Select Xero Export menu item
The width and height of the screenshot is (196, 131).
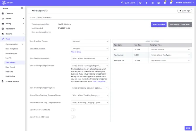tap(15, 63)
